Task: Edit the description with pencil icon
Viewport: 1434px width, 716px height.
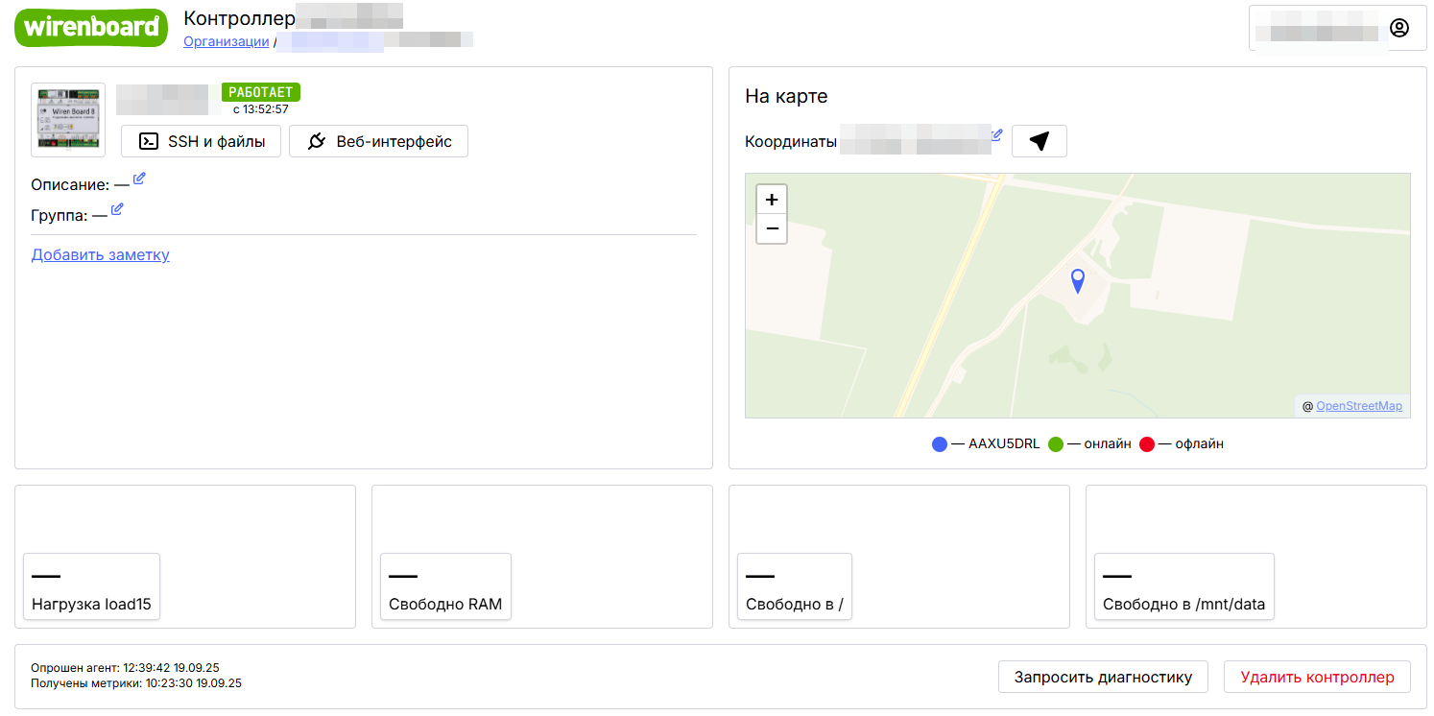Action: pyautogui.click(x=139, y=179)
